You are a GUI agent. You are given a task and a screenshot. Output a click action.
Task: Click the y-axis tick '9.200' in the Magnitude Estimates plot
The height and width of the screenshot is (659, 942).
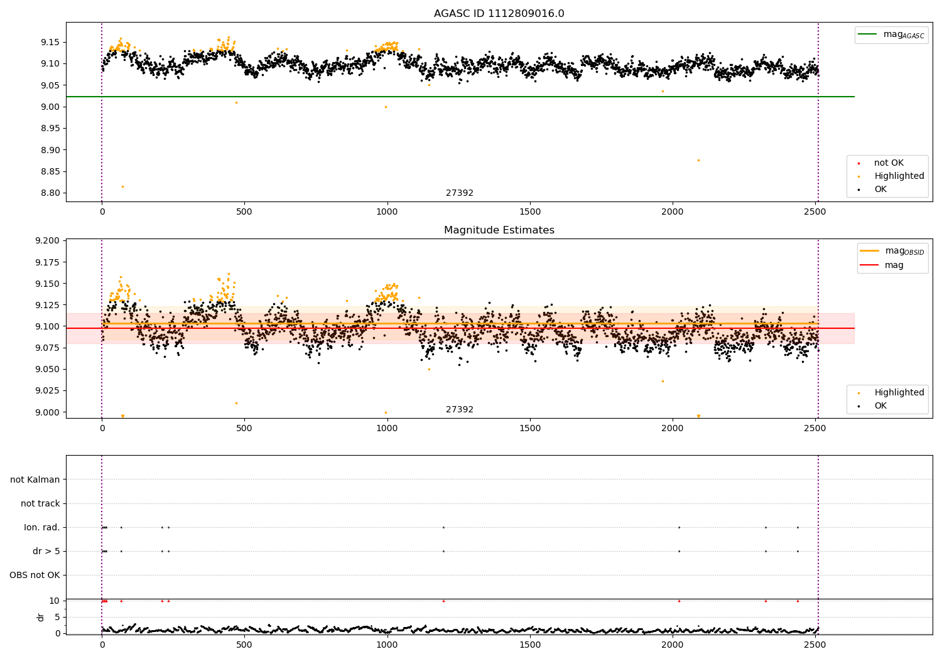pos(47,241)
